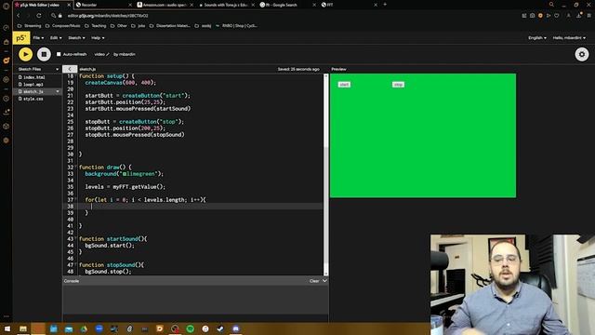Click the browser heart bookmarks icon
Viewport: 595px width, 335px height.
(x=557, y=16)
